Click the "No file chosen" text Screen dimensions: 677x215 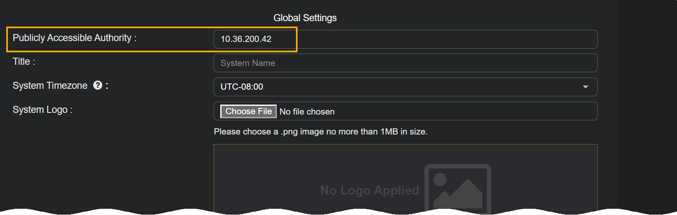click(x=307, y=112)
